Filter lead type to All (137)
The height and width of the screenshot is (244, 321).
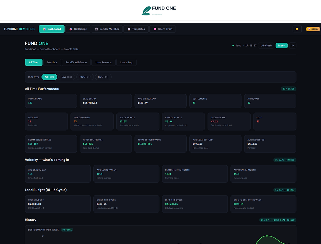49,77
